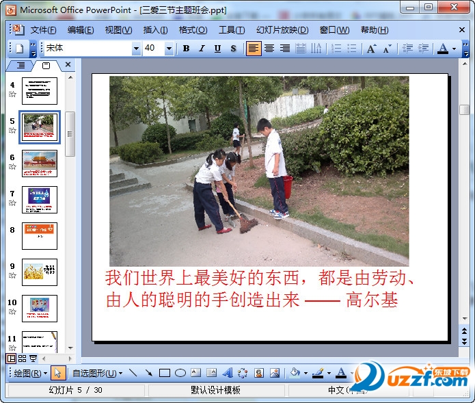
Task: Toggle text Shadow formatting
Action: point(233,49)
